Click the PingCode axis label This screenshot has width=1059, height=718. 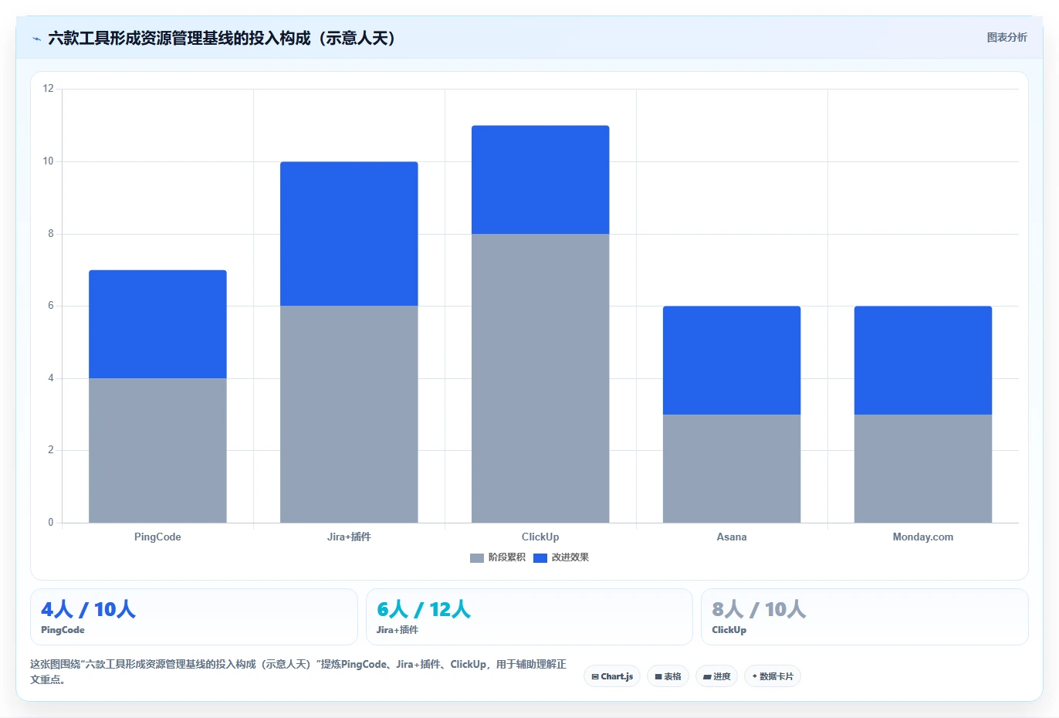(x=157, y=537)
